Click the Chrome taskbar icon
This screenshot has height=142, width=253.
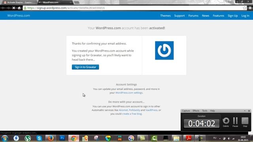(x=74, y=138)
